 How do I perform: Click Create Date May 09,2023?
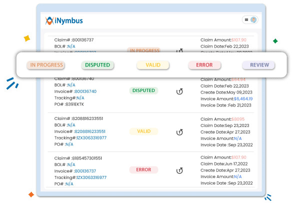pyautogui.click(x=226, y=92)
